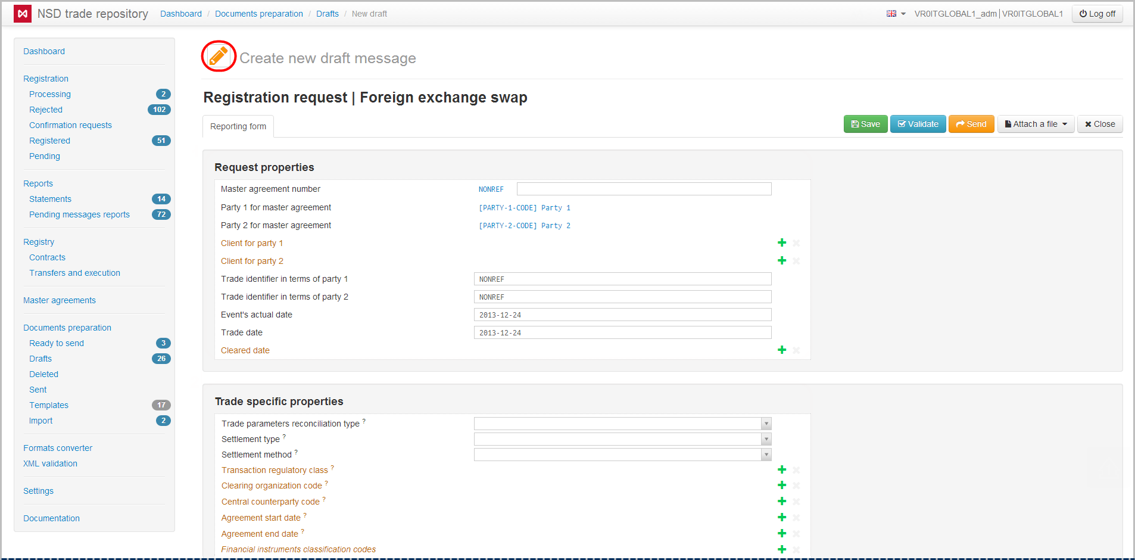The image size is (1135, 560).
Task: Add Central counterparty code with plus icon
Action: pos(782,502)
